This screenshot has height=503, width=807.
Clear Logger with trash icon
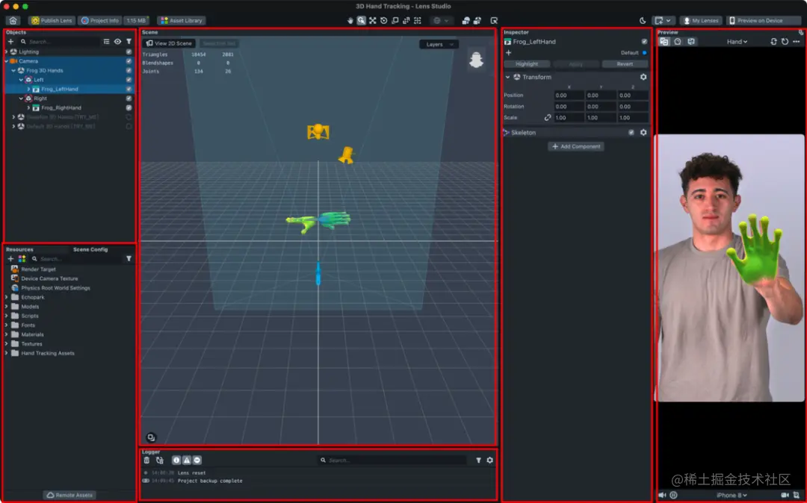146,460
